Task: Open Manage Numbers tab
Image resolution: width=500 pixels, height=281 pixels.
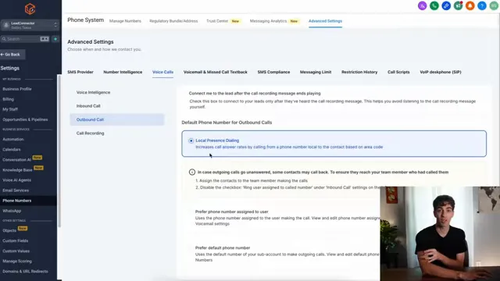Action: coord(125,21)
